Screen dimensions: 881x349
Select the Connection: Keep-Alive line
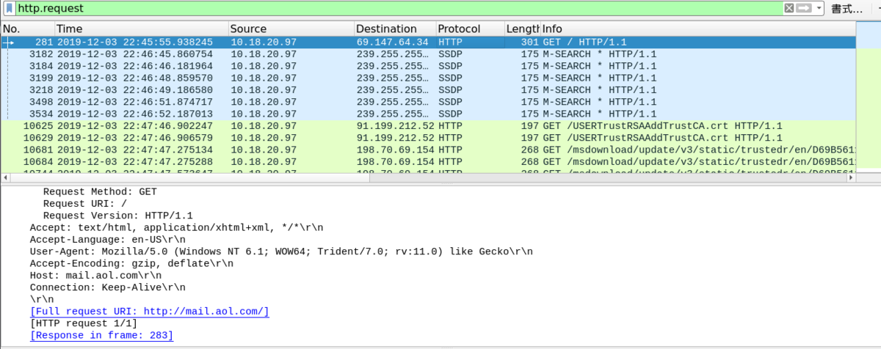(108, 287)
